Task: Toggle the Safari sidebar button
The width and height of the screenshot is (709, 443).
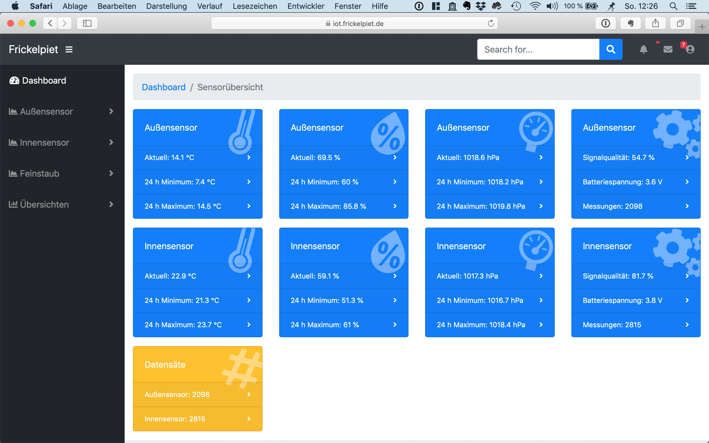Action: pos(87,23)
